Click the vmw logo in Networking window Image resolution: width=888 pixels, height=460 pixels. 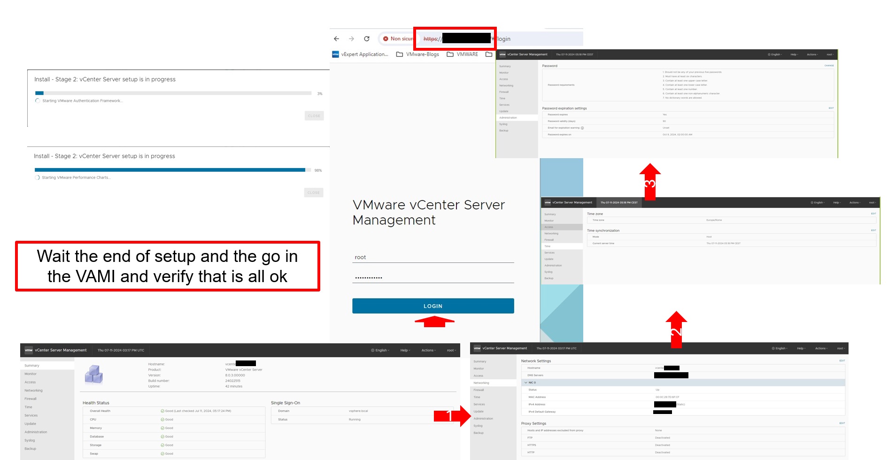(477, 348)
